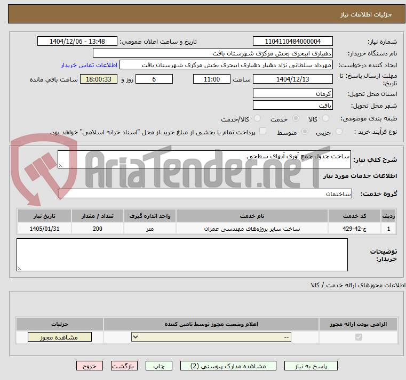Click the تعداد / مقدار column header

coord(97,216)
